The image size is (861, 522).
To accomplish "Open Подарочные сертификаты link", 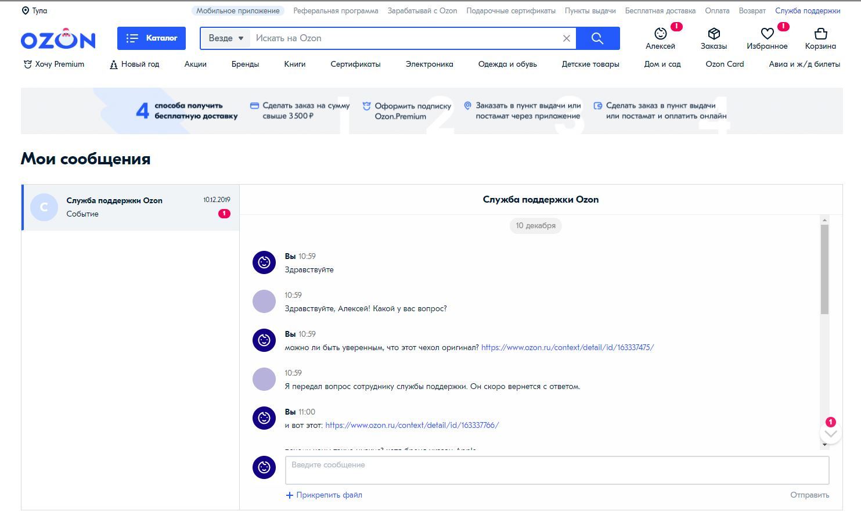I will pos(511,10).
